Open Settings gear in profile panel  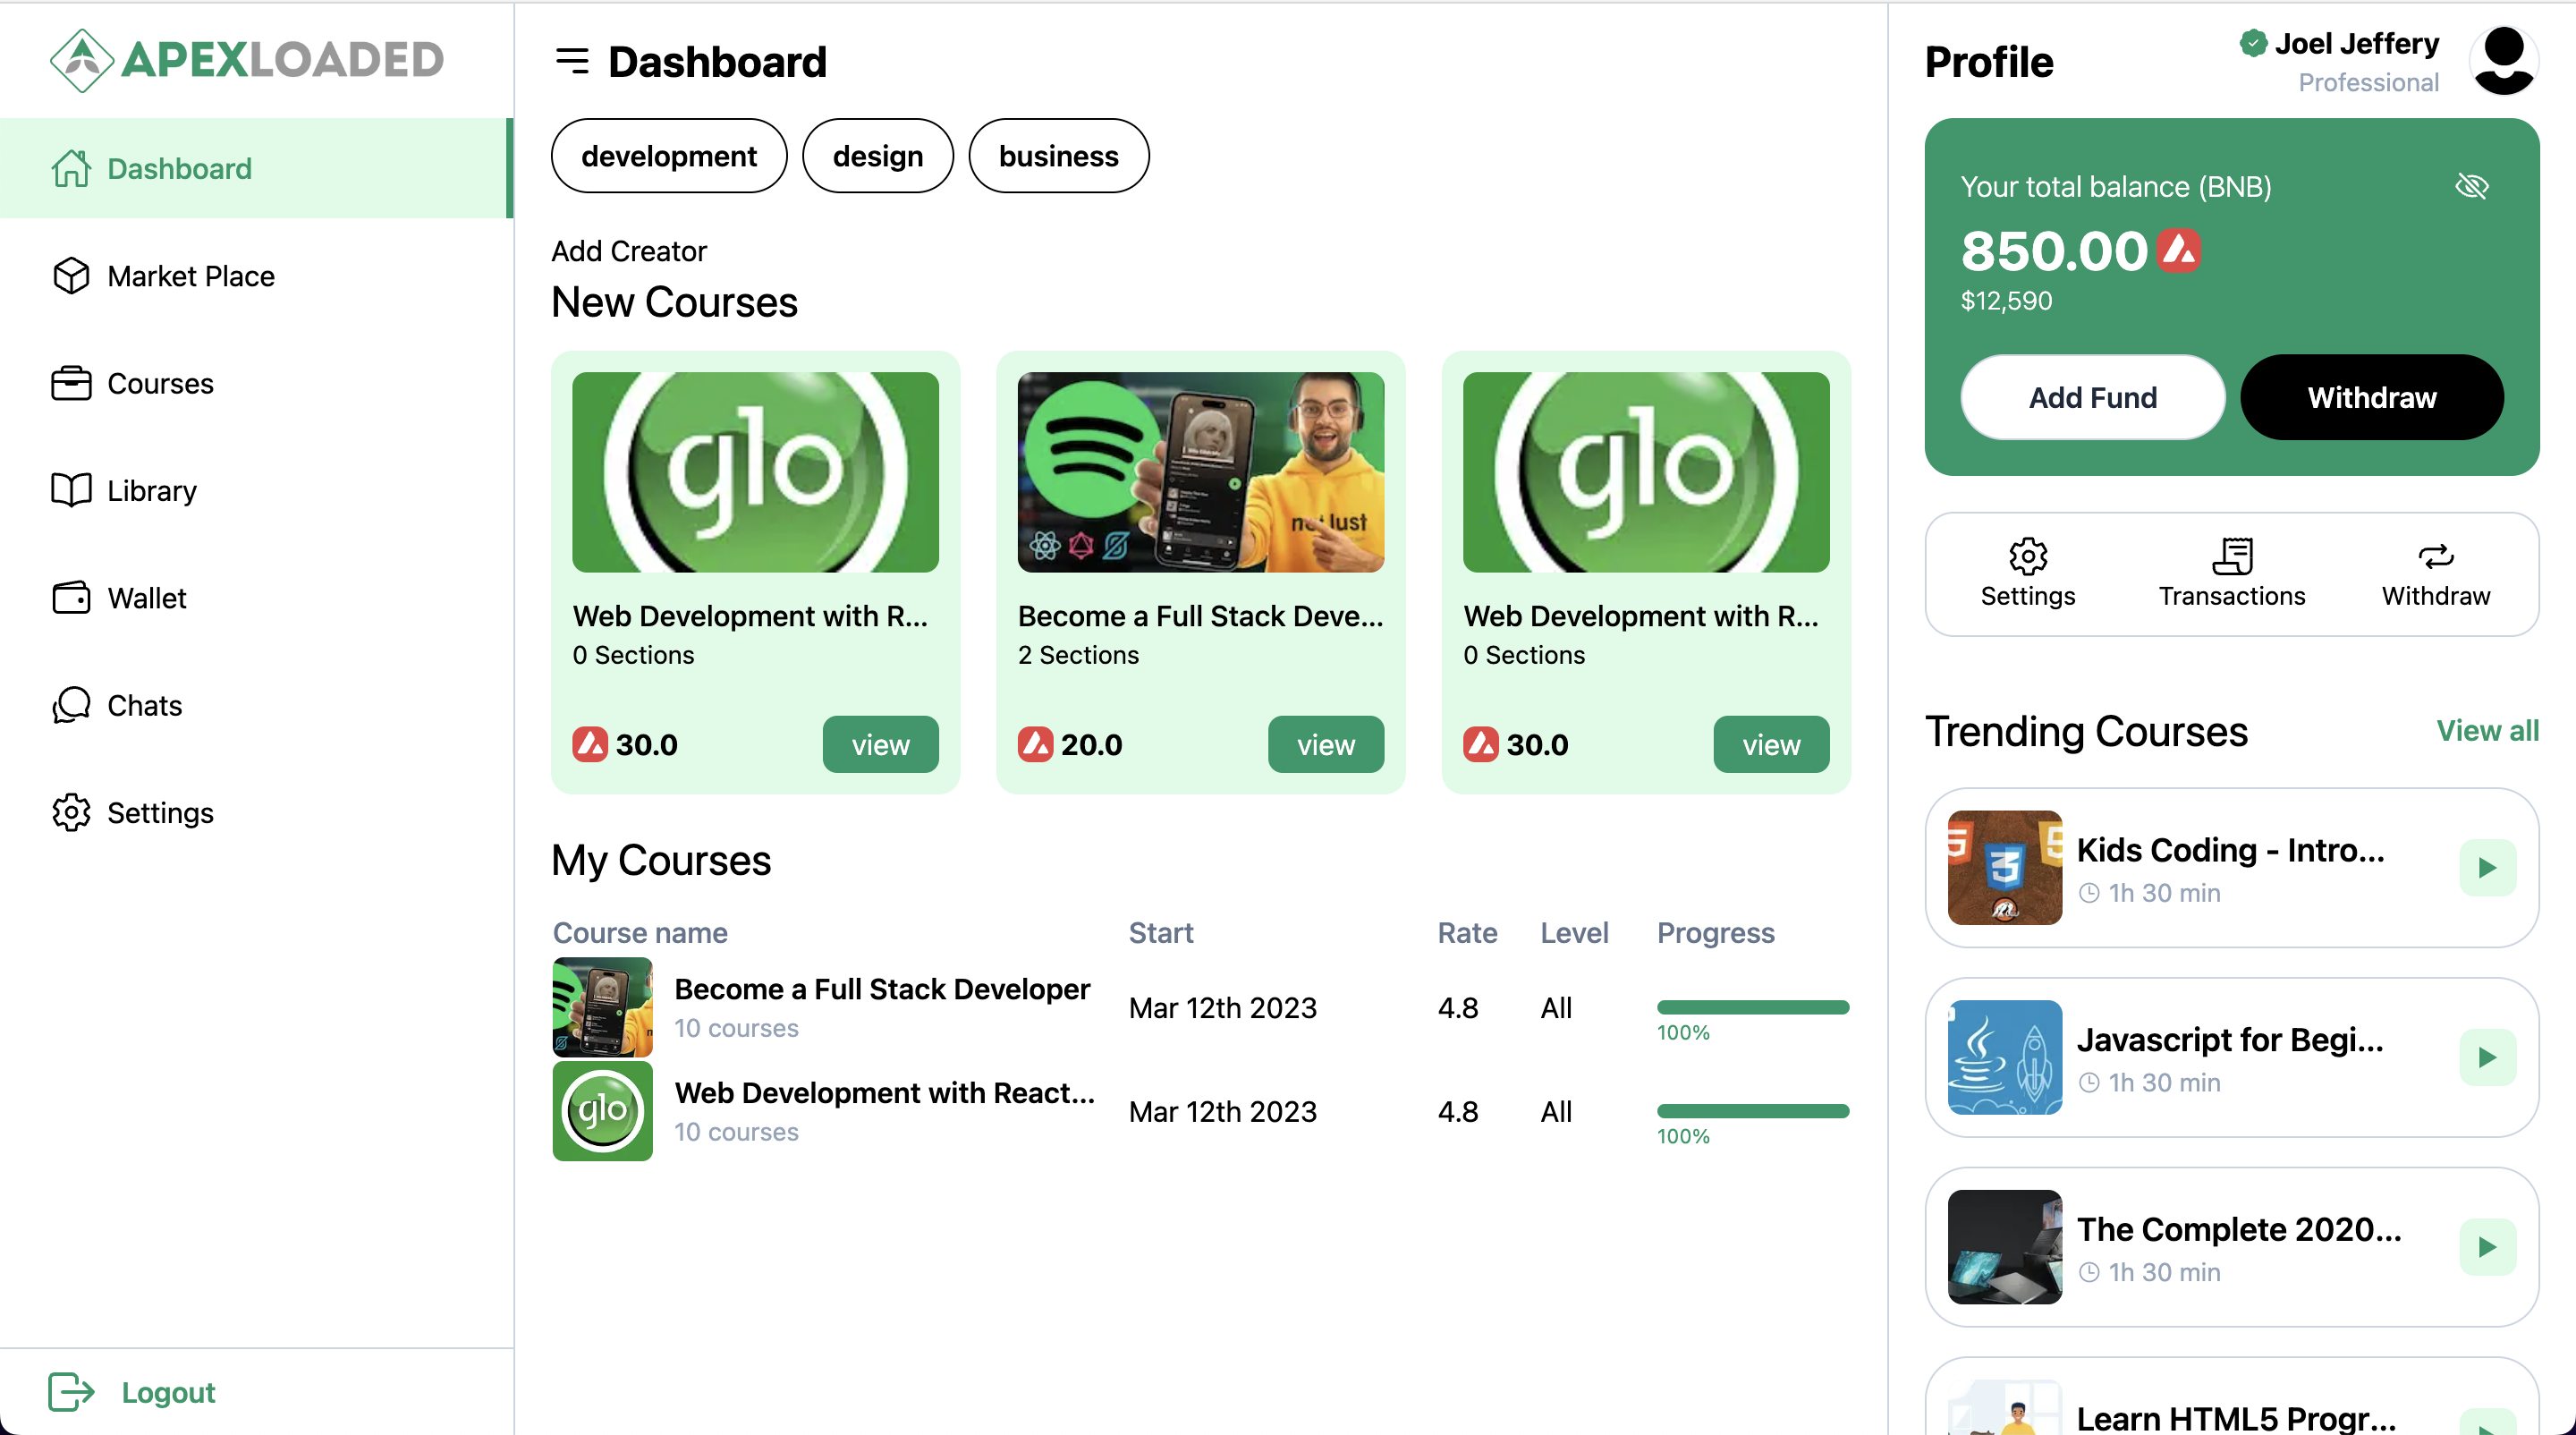coord(2027,573)
